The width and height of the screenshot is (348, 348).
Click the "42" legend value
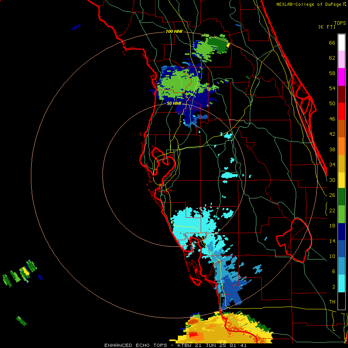tap(332, 134)
